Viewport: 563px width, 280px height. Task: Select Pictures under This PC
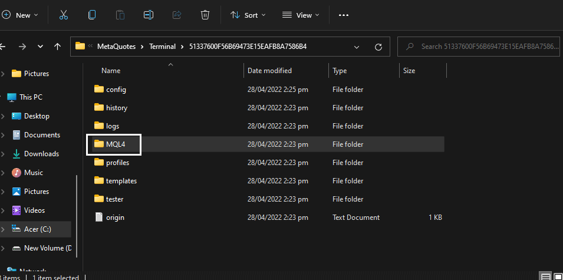click(x=37, y=192)
